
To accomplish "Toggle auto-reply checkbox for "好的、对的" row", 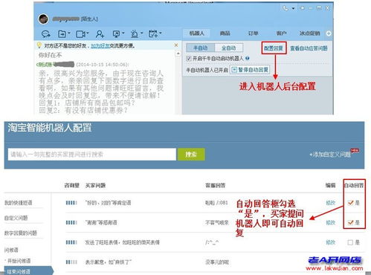I will coord(350,203).
